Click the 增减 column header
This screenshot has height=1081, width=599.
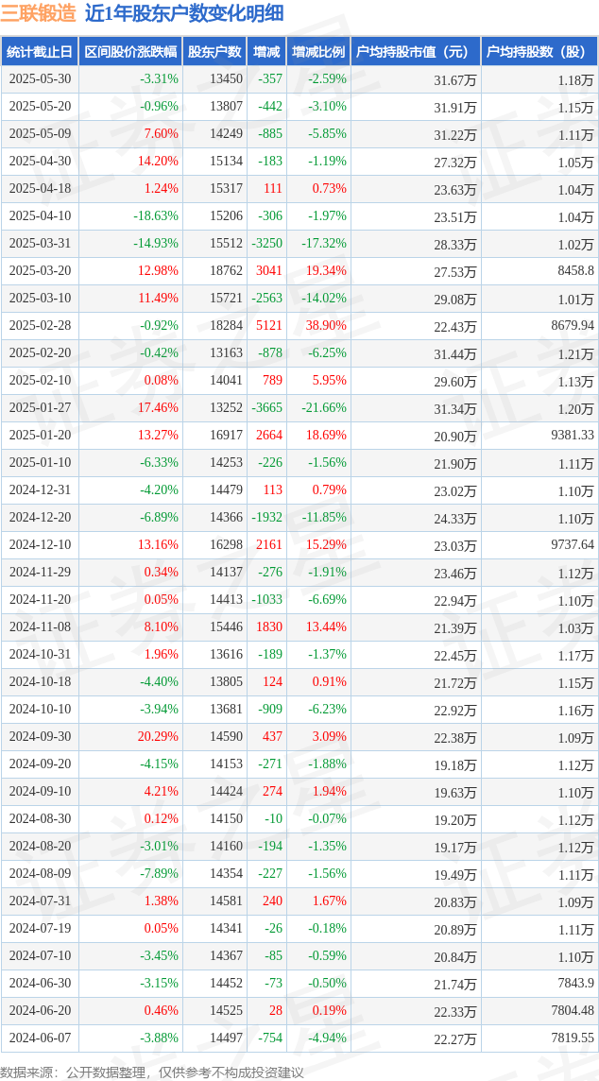coord(266,52)
